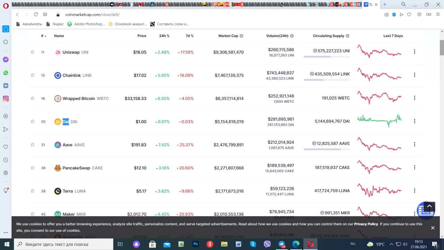Viewport: 444px width, 250px height.
Task: Open the sidebar My Flow arrow icon
Action: [x=6, y=129]
